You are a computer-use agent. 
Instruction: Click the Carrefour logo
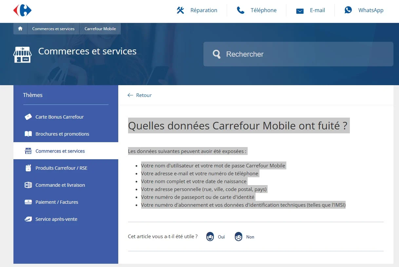click(22, 10)
